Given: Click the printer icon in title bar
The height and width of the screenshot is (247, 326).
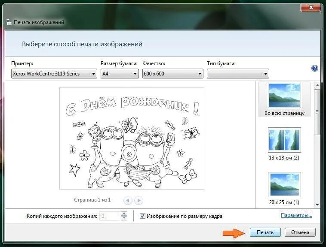Looking at the screenshot, I should pos(9,22).
